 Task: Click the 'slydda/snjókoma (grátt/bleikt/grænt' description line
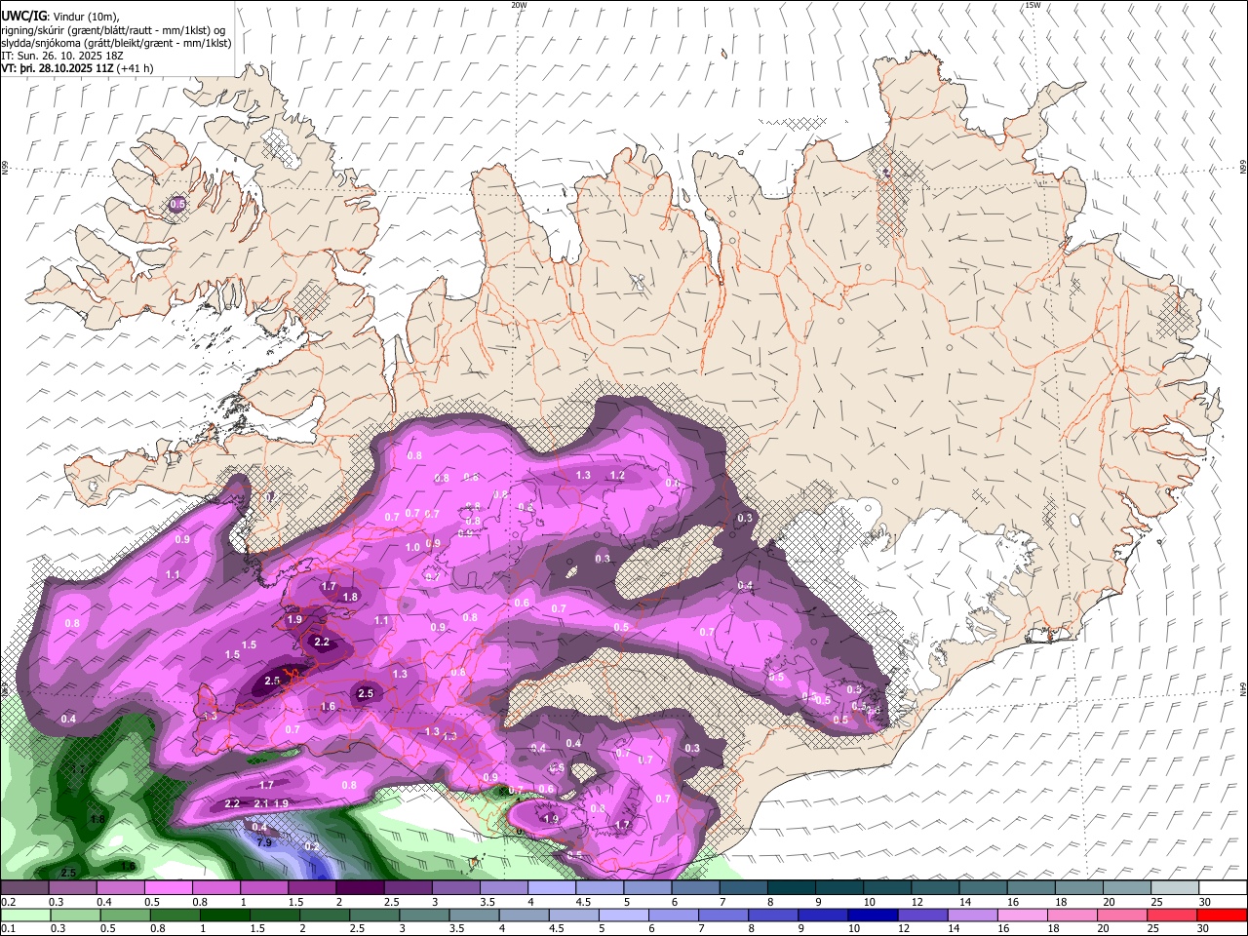pyautogui.click(x=116, y=43)
